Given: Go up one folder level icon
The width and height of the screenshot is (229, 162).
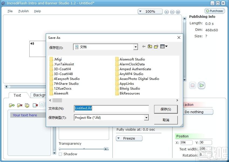Looking at the screenshot, I should pyautogui.click(x=150, y=46).
